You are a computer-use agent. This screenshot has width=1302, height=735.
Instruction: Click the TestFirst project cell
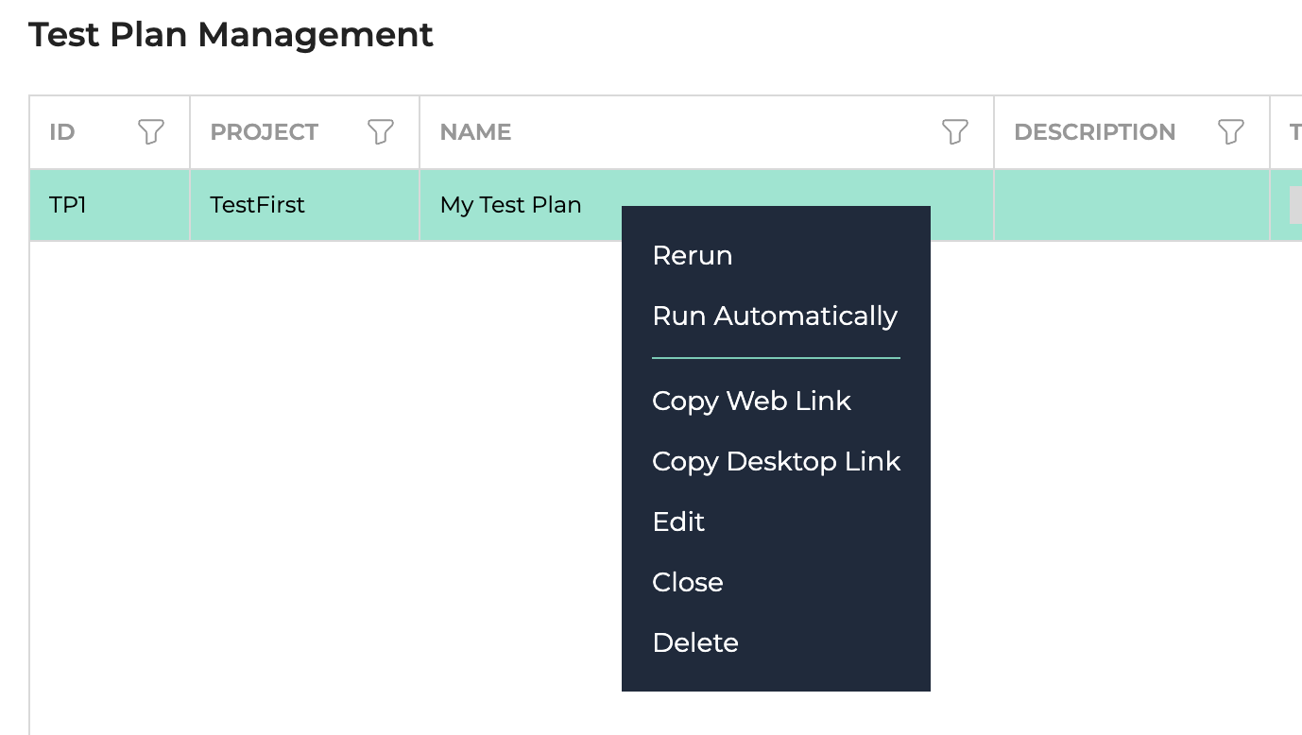coord(257,205)
